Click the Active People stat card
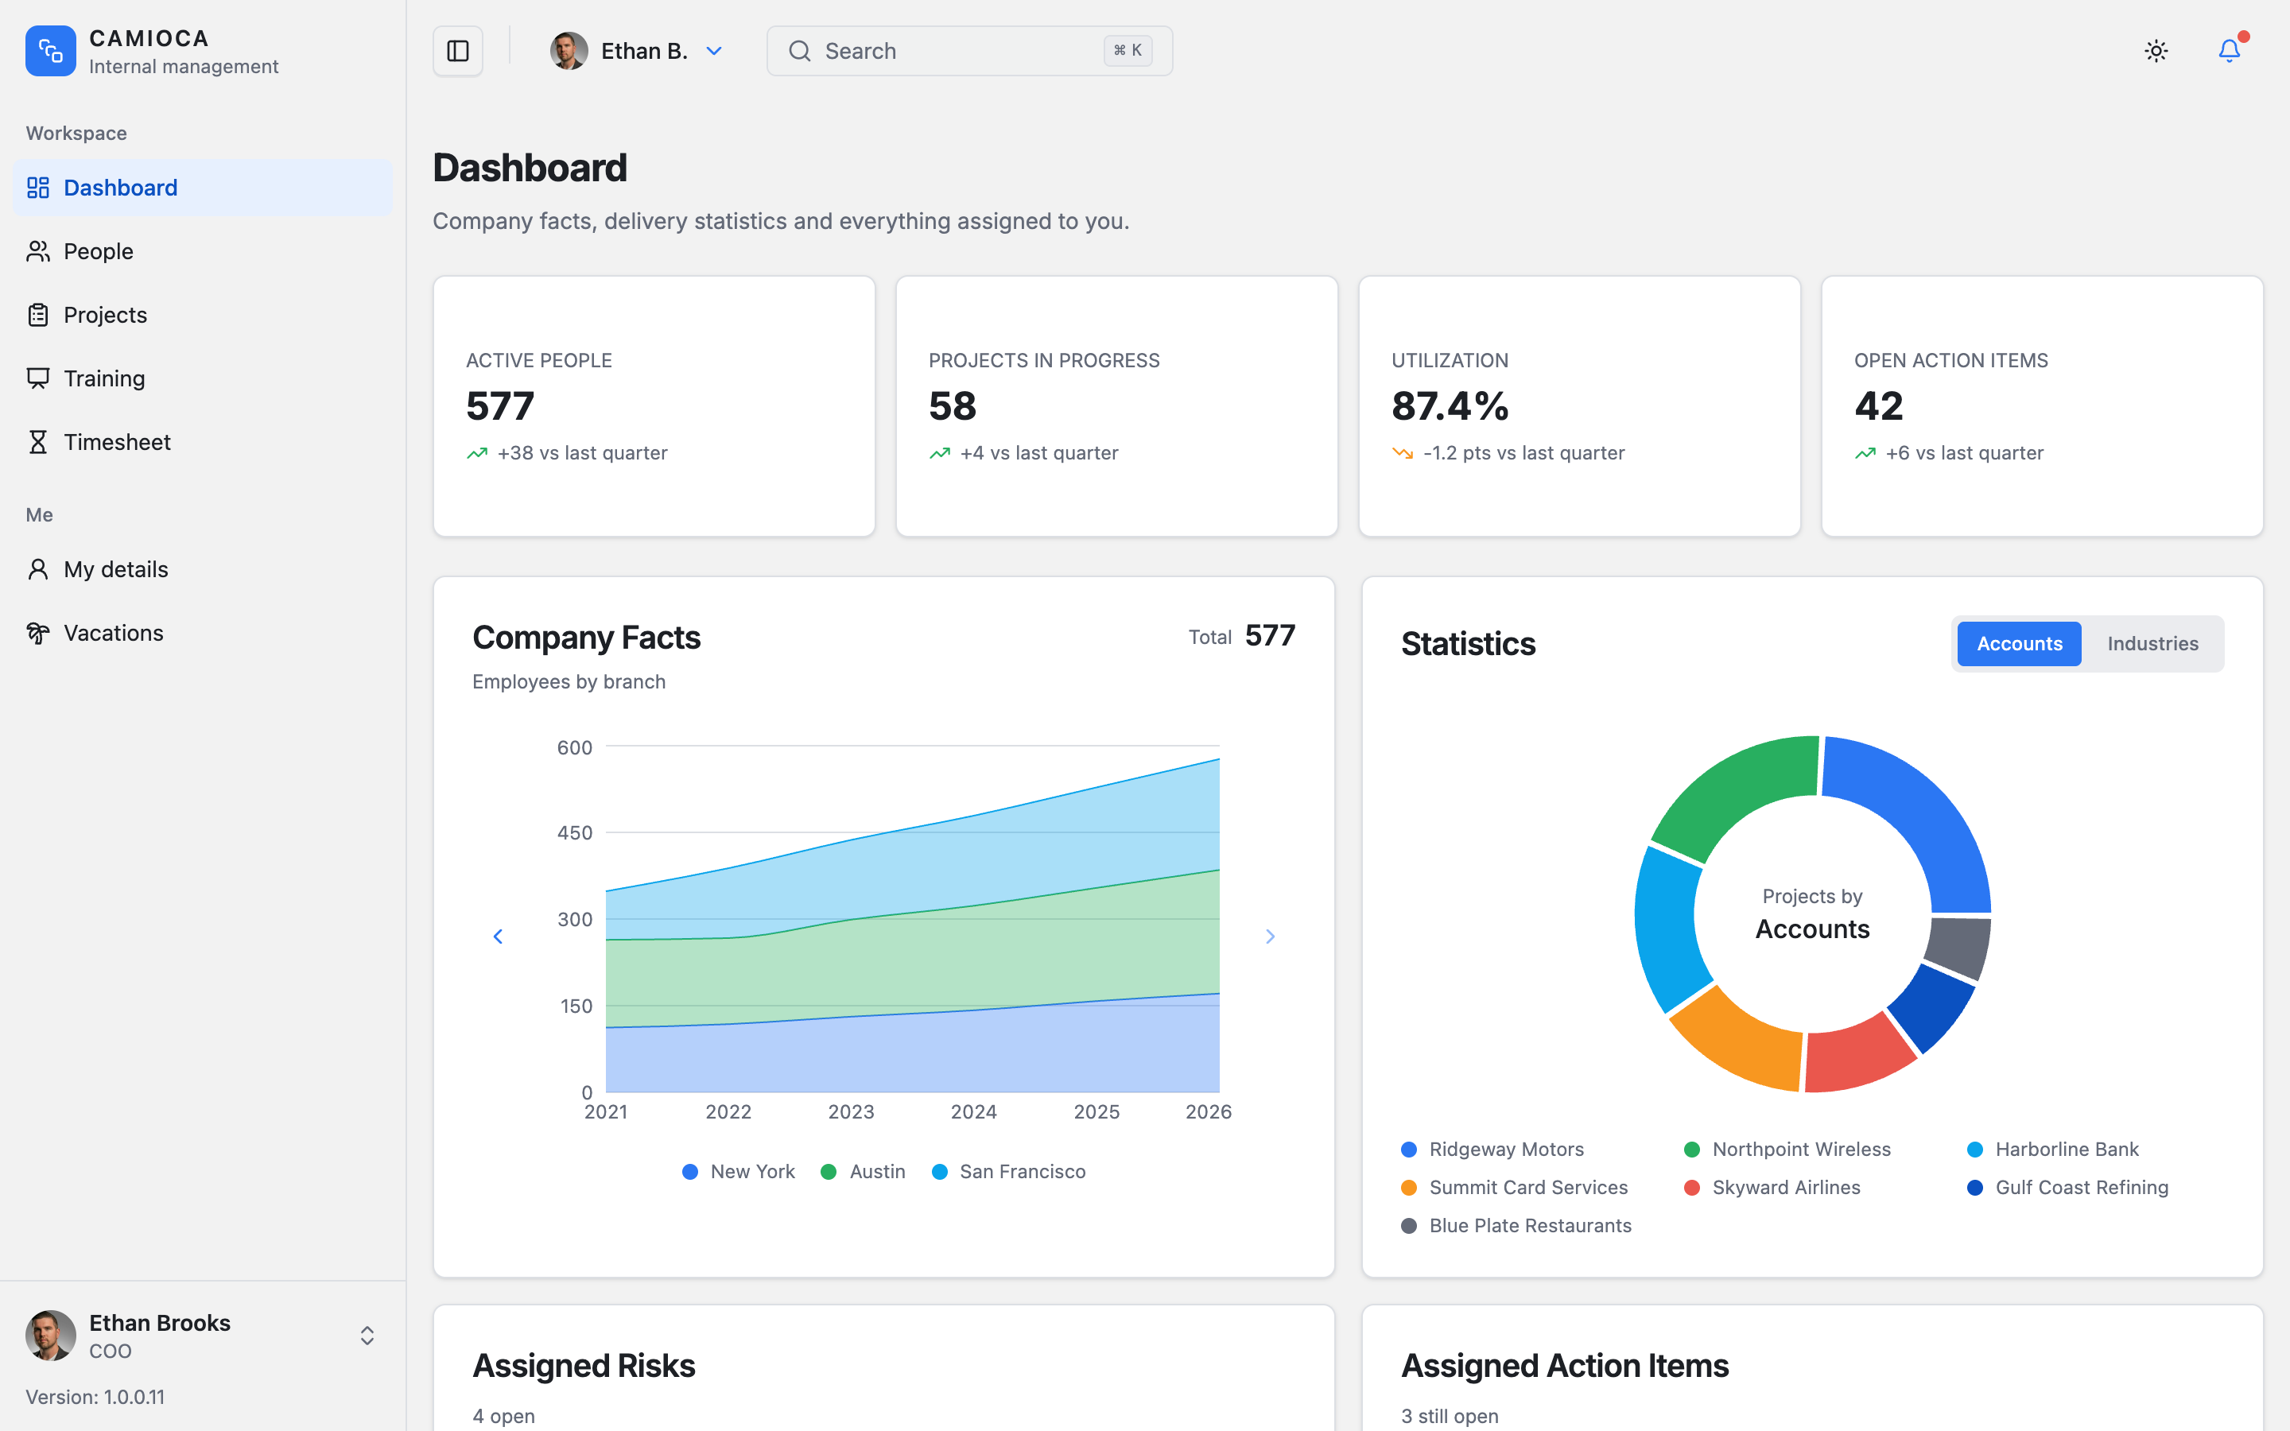This screenshot has width=2290, height=1431. coord(654,406)
